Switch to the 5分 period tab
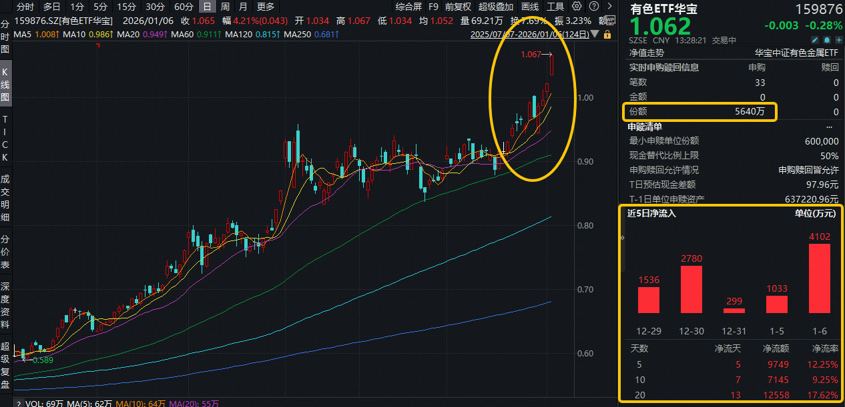 click(x=100, y=7)
